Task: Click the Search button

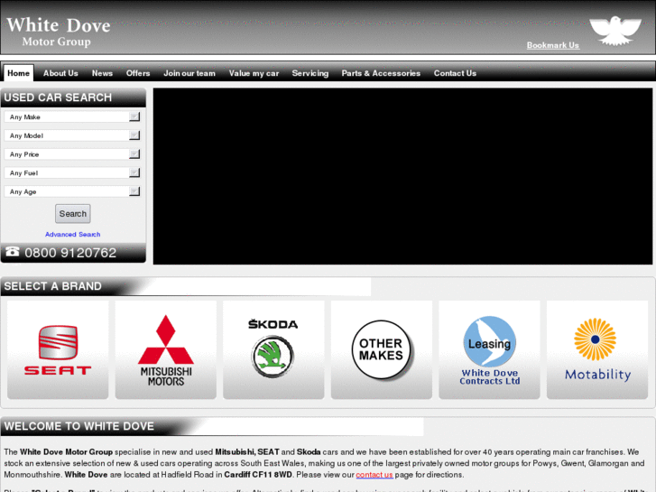Action: (x=73, y=214)
